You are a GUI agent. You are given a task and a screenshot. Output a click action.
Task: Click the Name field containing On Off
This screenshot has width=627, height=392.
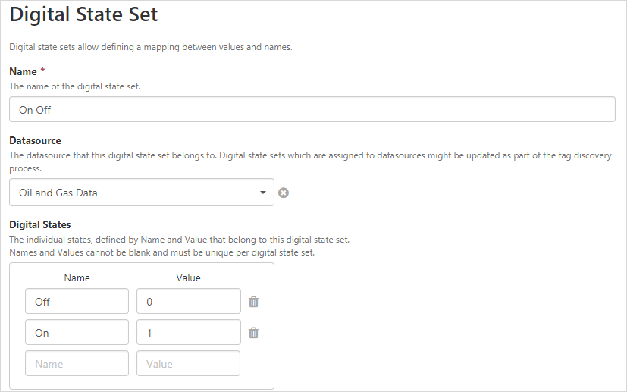click(x=312, y=109)
